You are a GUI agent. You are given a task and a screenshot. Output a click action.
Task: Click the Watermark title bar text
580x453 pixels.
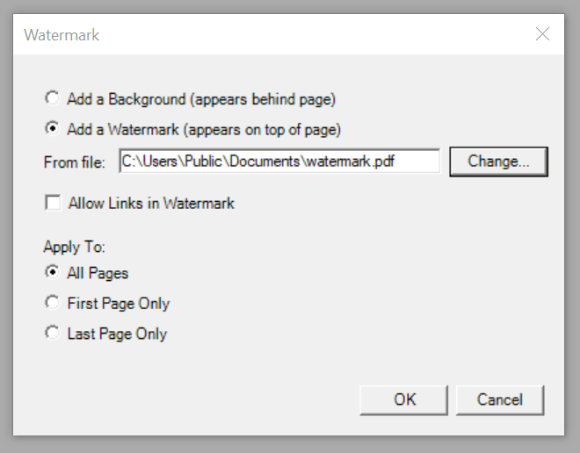62,35
